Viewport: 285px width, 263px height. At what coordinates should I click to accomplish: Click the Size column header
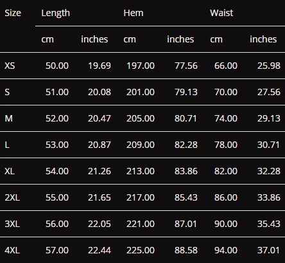click(13, 13)
